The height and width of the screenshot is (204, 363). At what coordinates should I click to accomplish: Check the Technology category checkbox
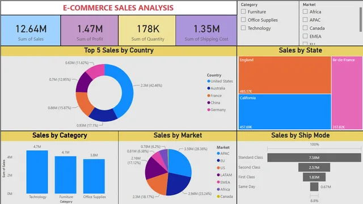tap(243, 28)
